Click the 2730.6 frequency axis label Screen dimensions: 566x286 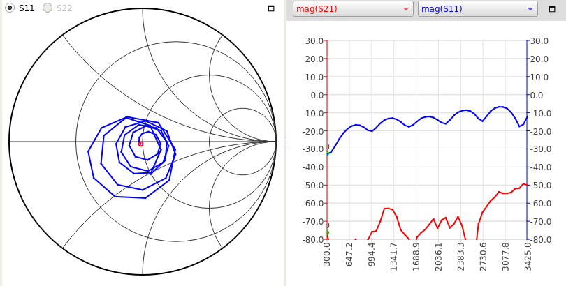tap(483, 256)
